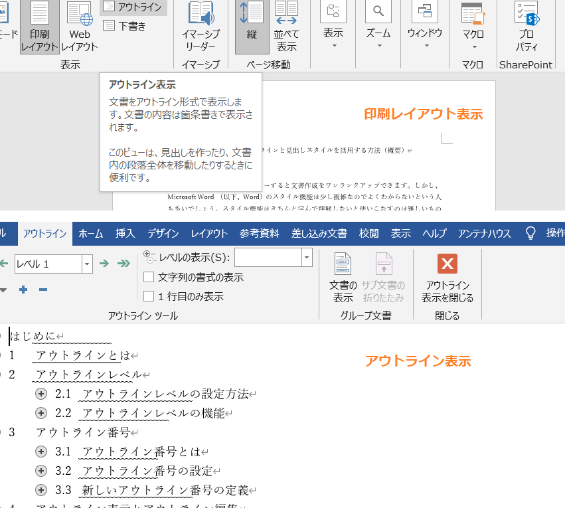Image resolution: width=565 pixels, height=508 pixels.
Task: Click the blue plus expand icon
Action: 23,290
